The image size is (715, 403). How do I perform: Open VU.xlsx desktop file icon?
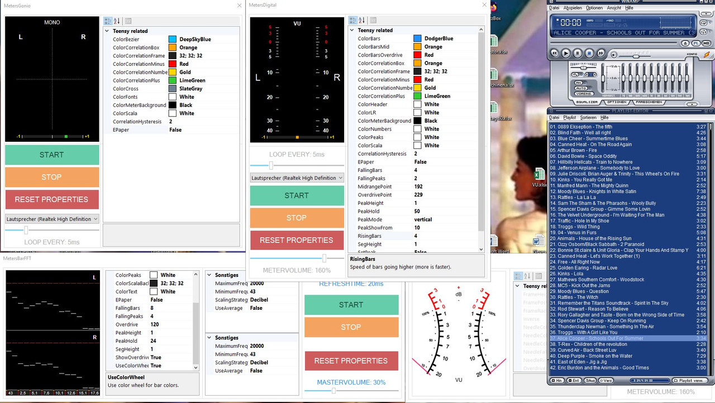coord(539,178)
